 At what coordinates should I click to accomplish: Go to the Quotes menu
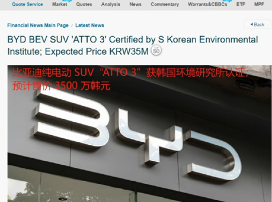pyautogui.click(x=84, y=4)
